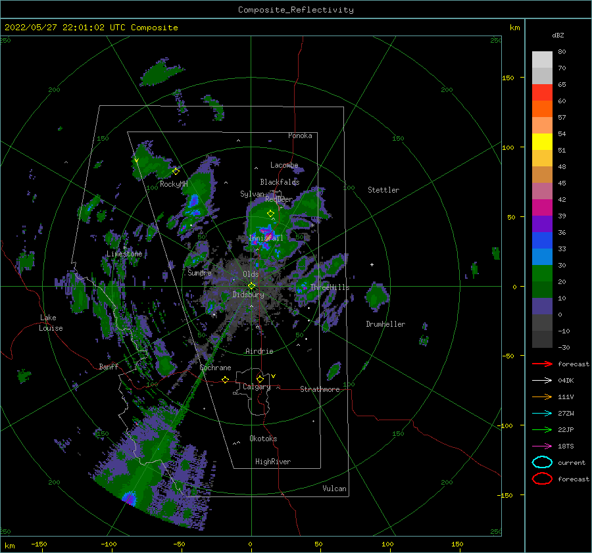Viewport: 592px width, 553px height.
Task: Click the white 04DK arrow icon
Action: [542, 381]
